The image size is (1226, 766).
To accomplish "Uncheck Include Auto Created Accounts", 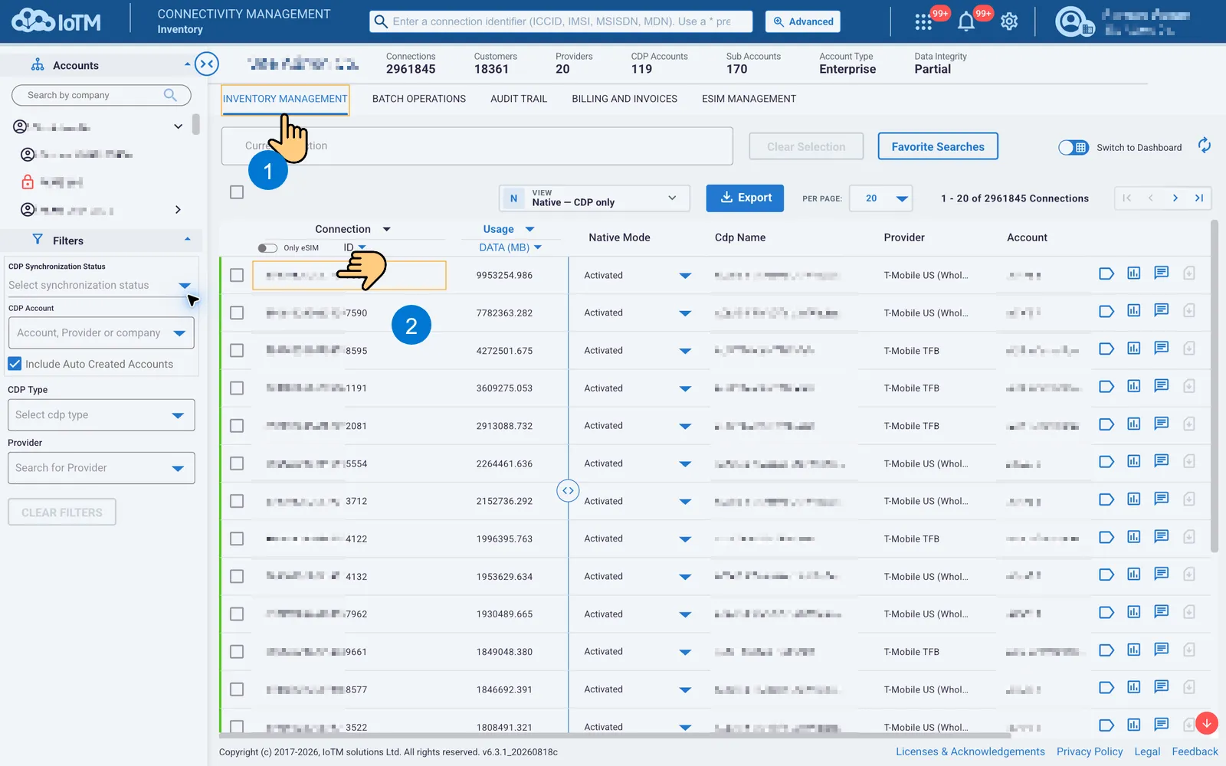I will click(x=15, y=364).
